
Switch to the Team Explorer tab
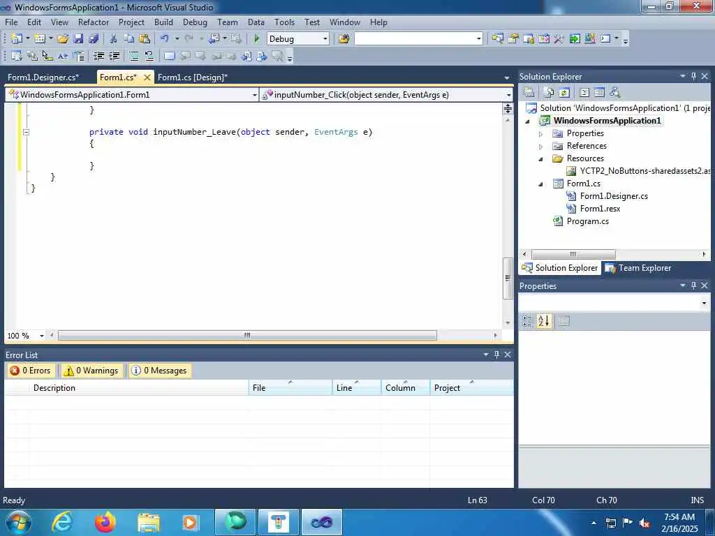pyautogui.click(x=638, y=268)
